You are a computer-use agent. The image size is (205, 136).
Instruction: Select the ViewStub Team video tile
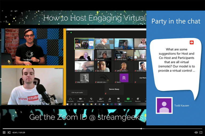click(x=140, y=44)
